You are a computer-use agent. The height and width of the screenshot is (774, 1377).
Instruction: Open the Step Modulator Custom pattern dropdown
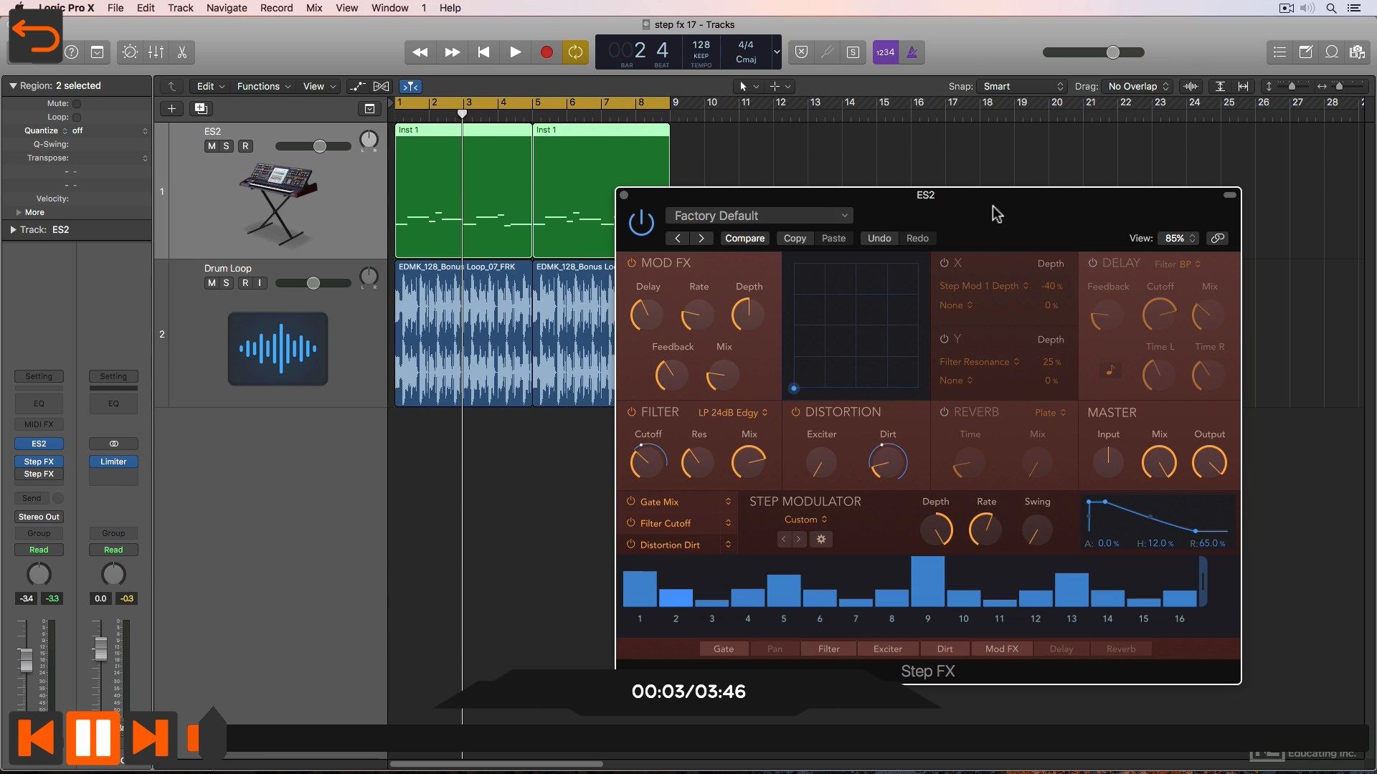pyautogui.click(x=805, y=520)
